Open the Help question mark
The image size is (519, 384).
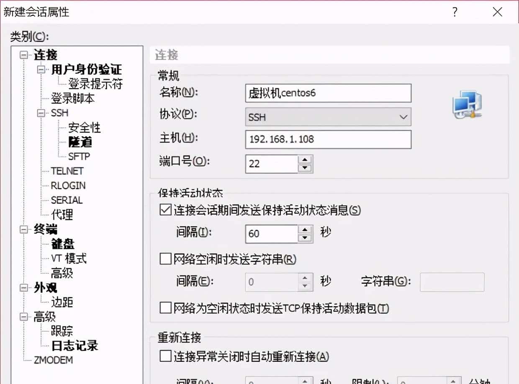455,13
